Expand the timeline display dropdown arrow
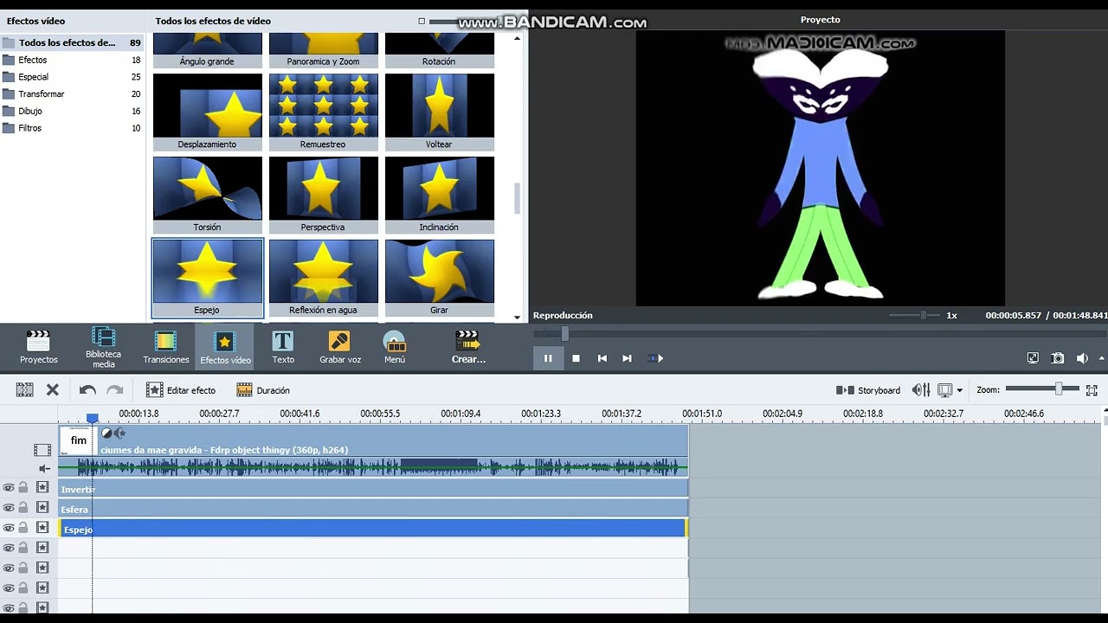The width and height of the screenshot is (1108, 623). pos(960,391)
